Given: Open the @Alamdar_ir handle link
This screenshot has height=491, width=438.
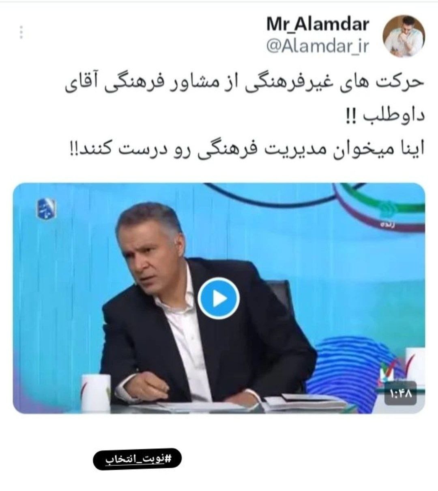Looking at the screenshot, I should pos(318,46).
